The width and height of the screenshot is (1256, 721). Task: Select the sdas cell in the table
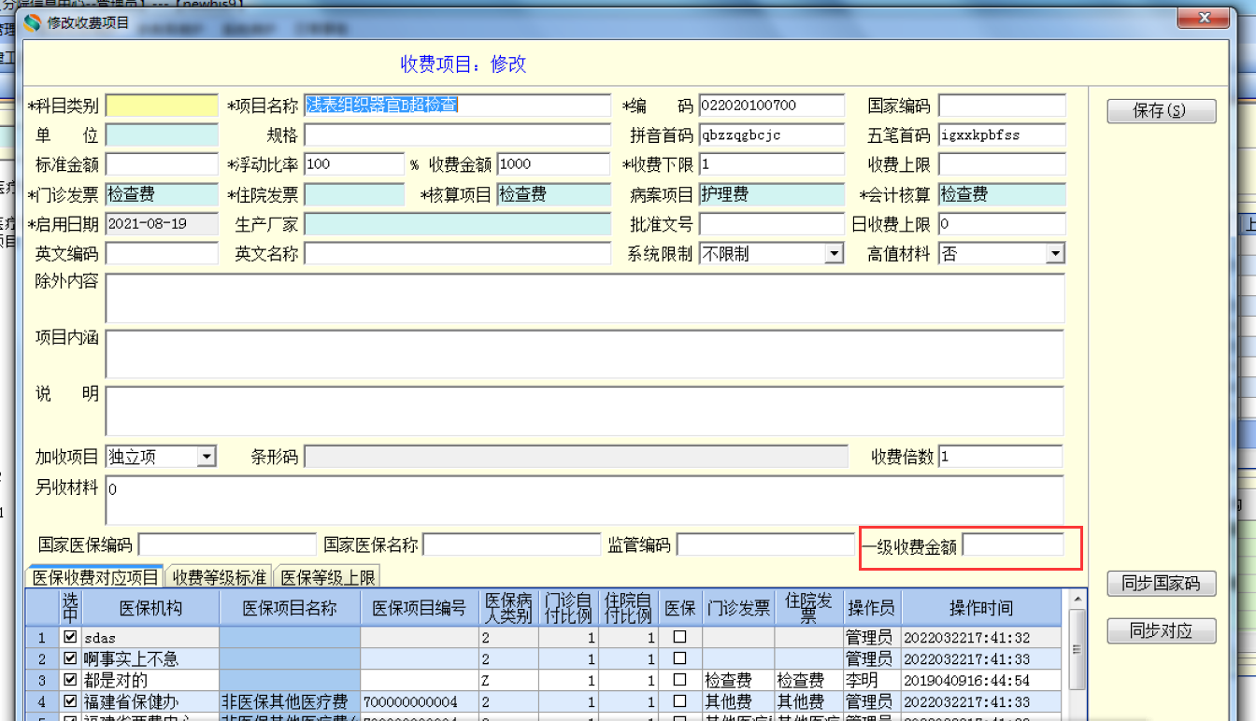pyautogui.click(x=151, y=637)
